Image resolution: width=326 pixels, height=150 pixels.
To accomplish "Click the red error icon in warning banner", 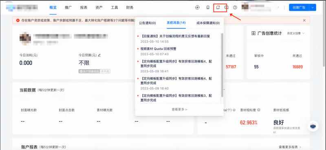I will pos(18,20).
